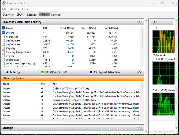The width and height of the screenshot is (179, 135).
Task: Click the '60 Seconds' graph label
Action: [x=159, y=56]
